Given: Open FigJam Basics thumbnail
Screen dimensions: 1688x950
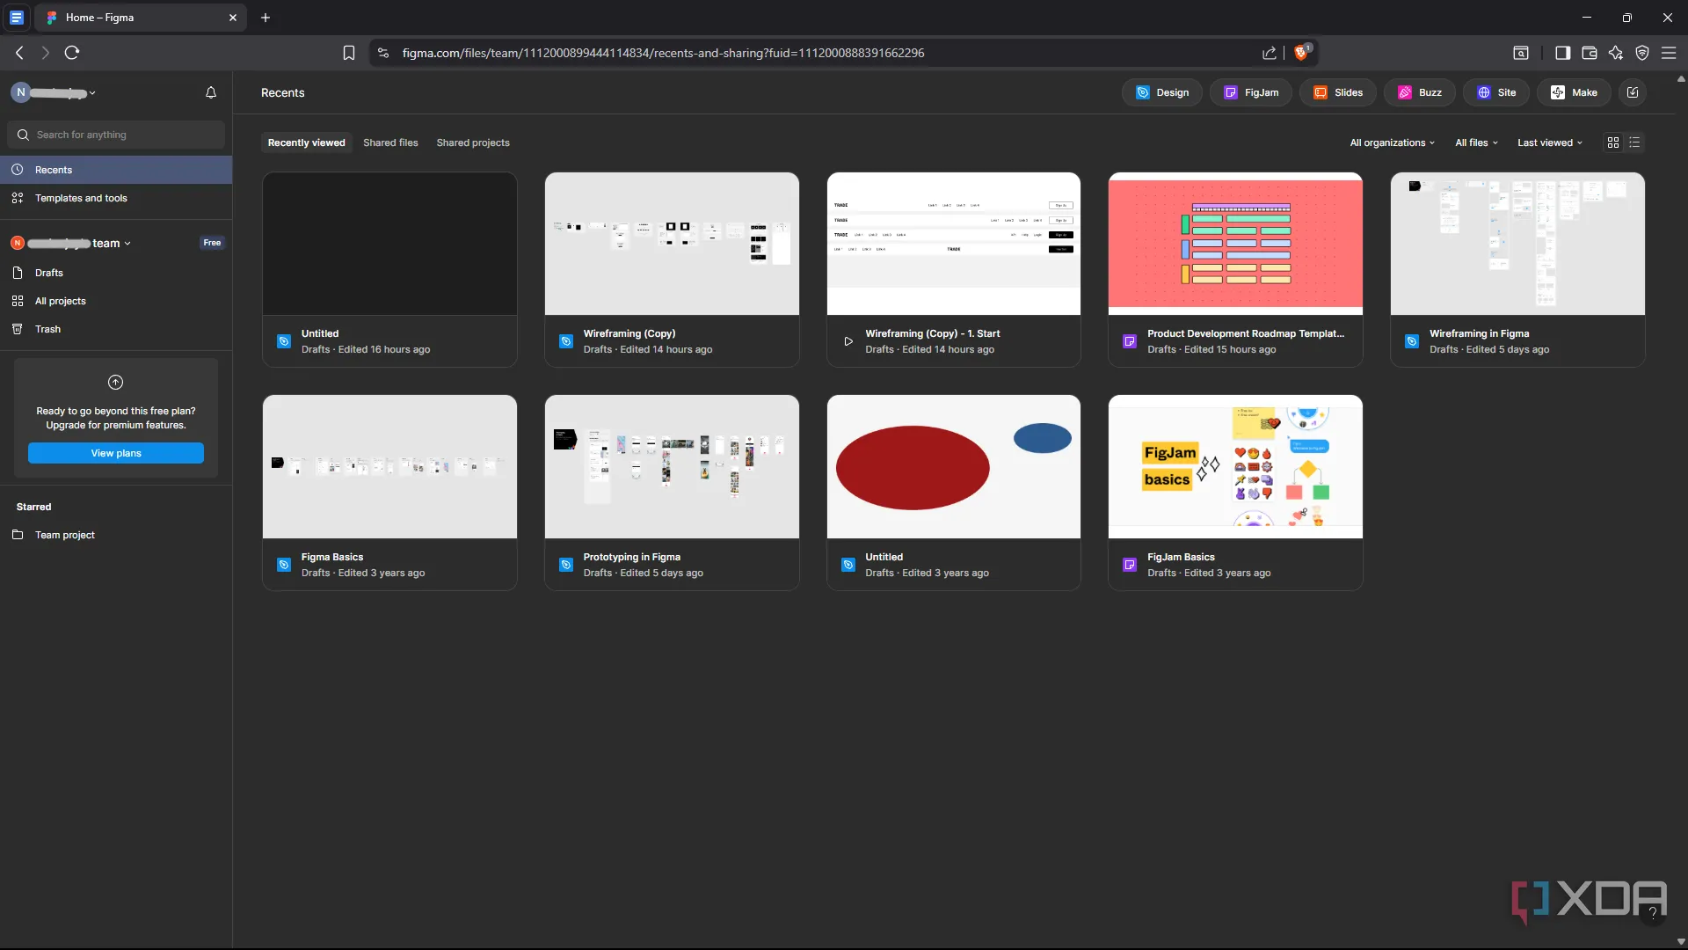Looking at the screenshot, I should coord(1235,466).
